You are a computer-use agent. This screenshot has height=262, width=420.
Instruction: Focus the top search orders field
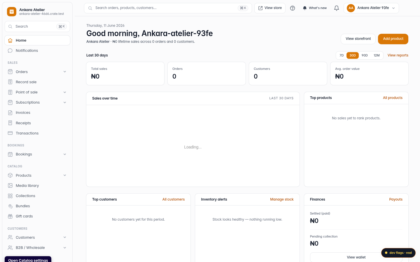(168, 8)
